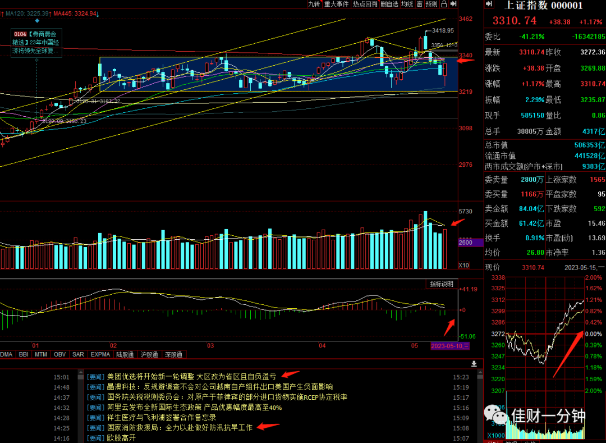Open 重大事件 major events overlay
This screenshot has height=443, width=606.
(x=336, y=4)
